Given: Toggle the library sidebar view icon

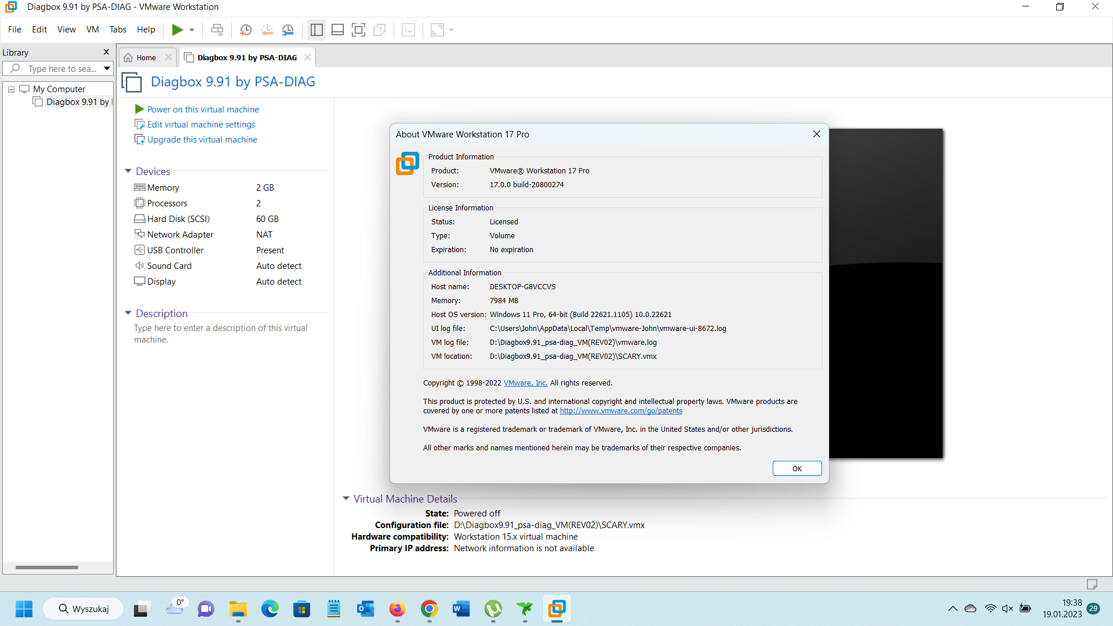Looking at the screenshot, I should (x=317, y=30).
